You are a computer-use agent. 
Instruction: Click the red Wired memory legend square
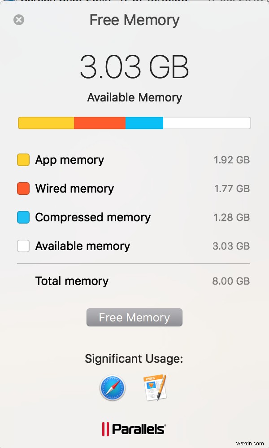tap(23, 188)
